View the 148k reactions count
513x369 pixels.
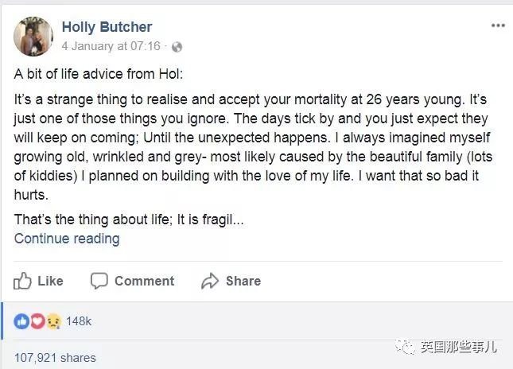(x=78, y=320)
